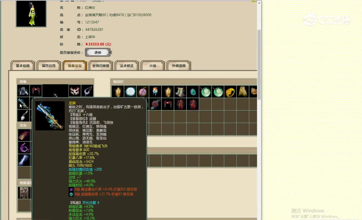The image size is (362, 220).
Task: Click the 上架中 status text
Action: 90,37
